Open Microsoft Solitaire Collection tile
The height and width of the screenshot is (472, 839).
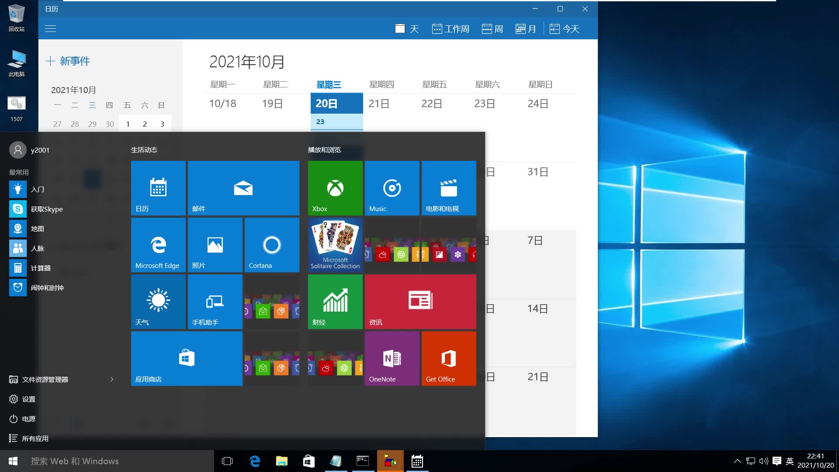335,245
